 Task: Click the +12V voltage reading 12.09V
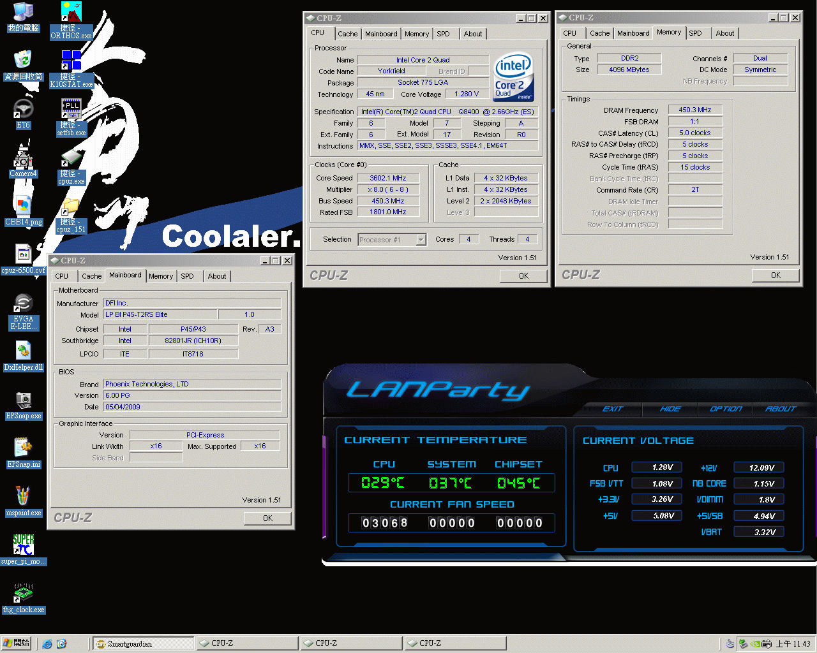pos(760,467)
